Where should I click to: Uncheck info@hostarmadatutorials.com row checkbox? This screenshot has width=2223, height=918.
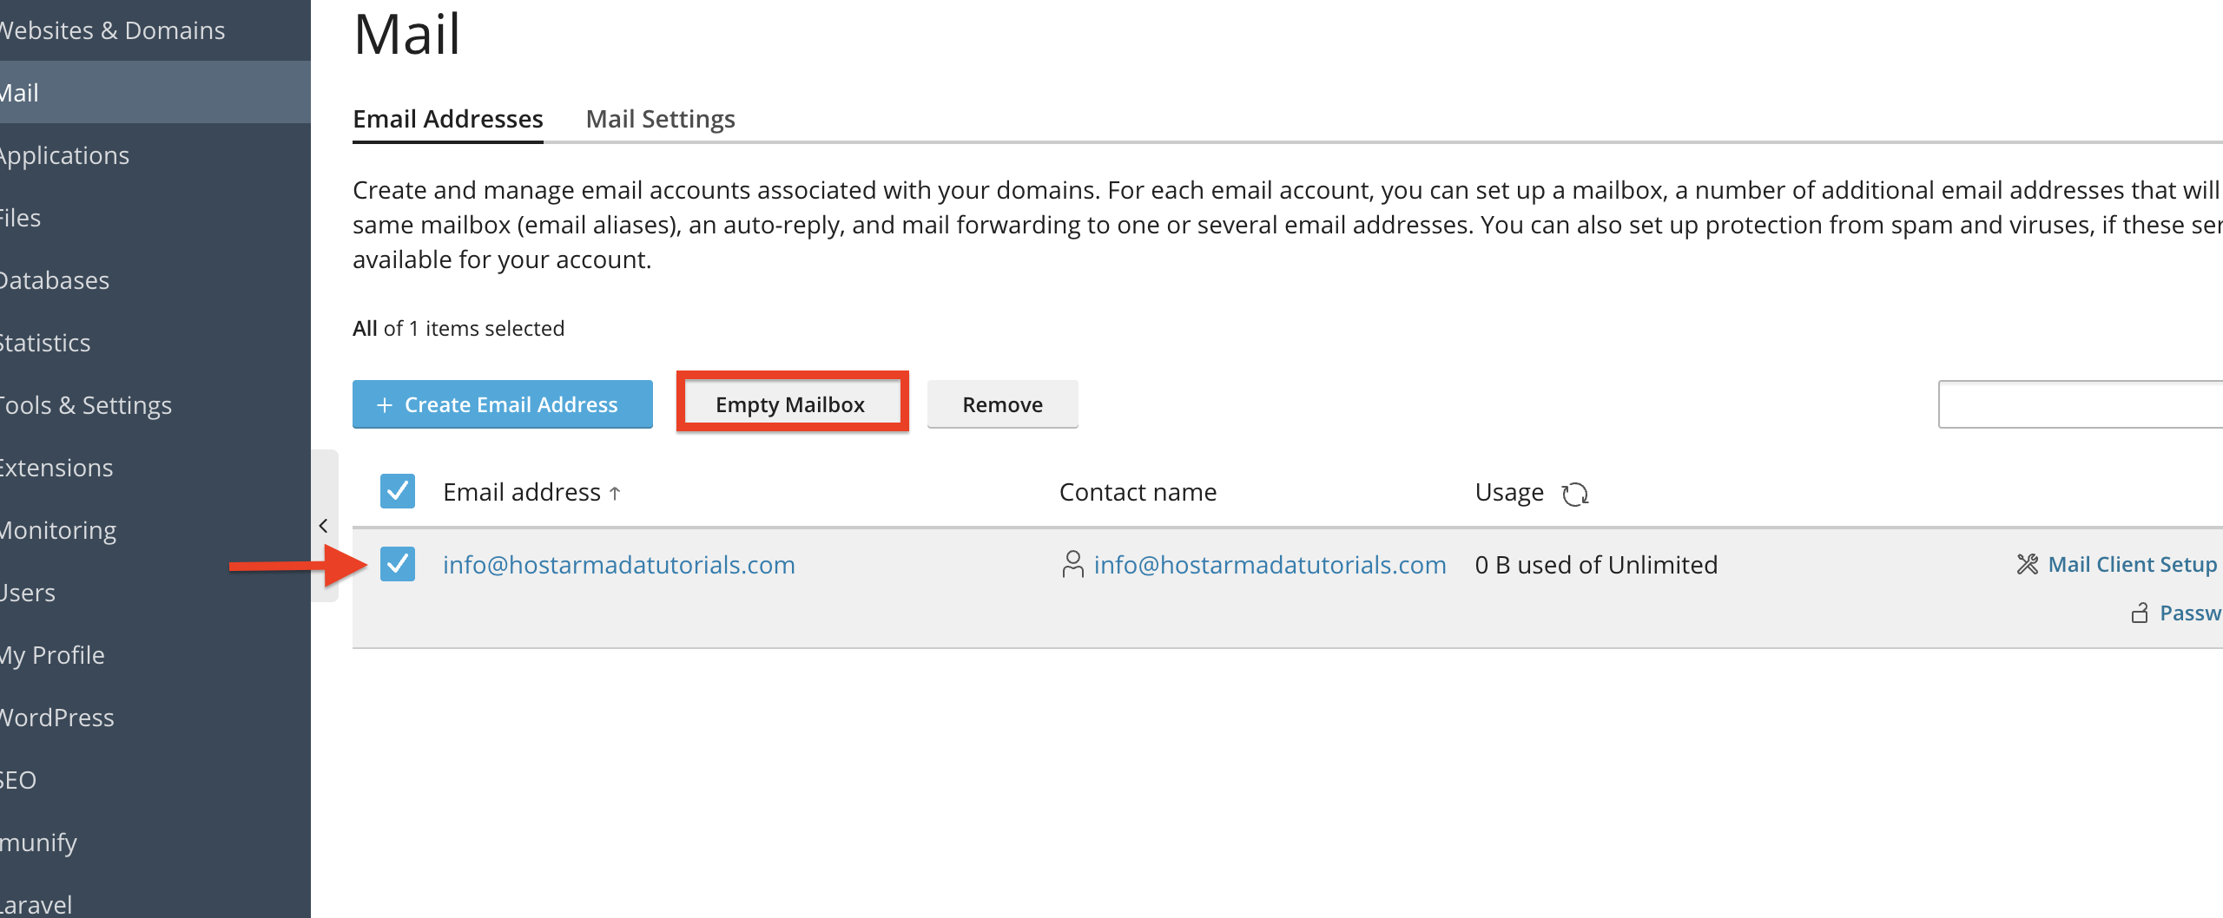[398, 564]
